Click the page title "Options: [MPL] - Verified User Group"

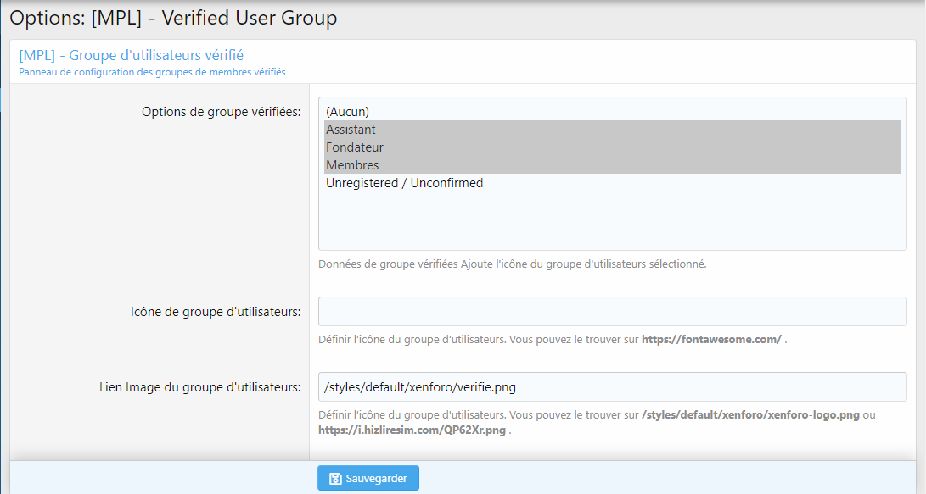(173, 18)
